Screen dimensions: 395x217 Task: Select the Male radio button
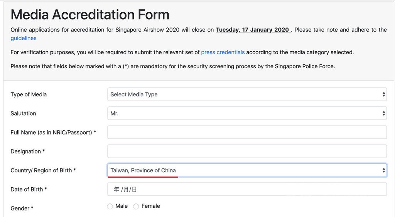110,207
